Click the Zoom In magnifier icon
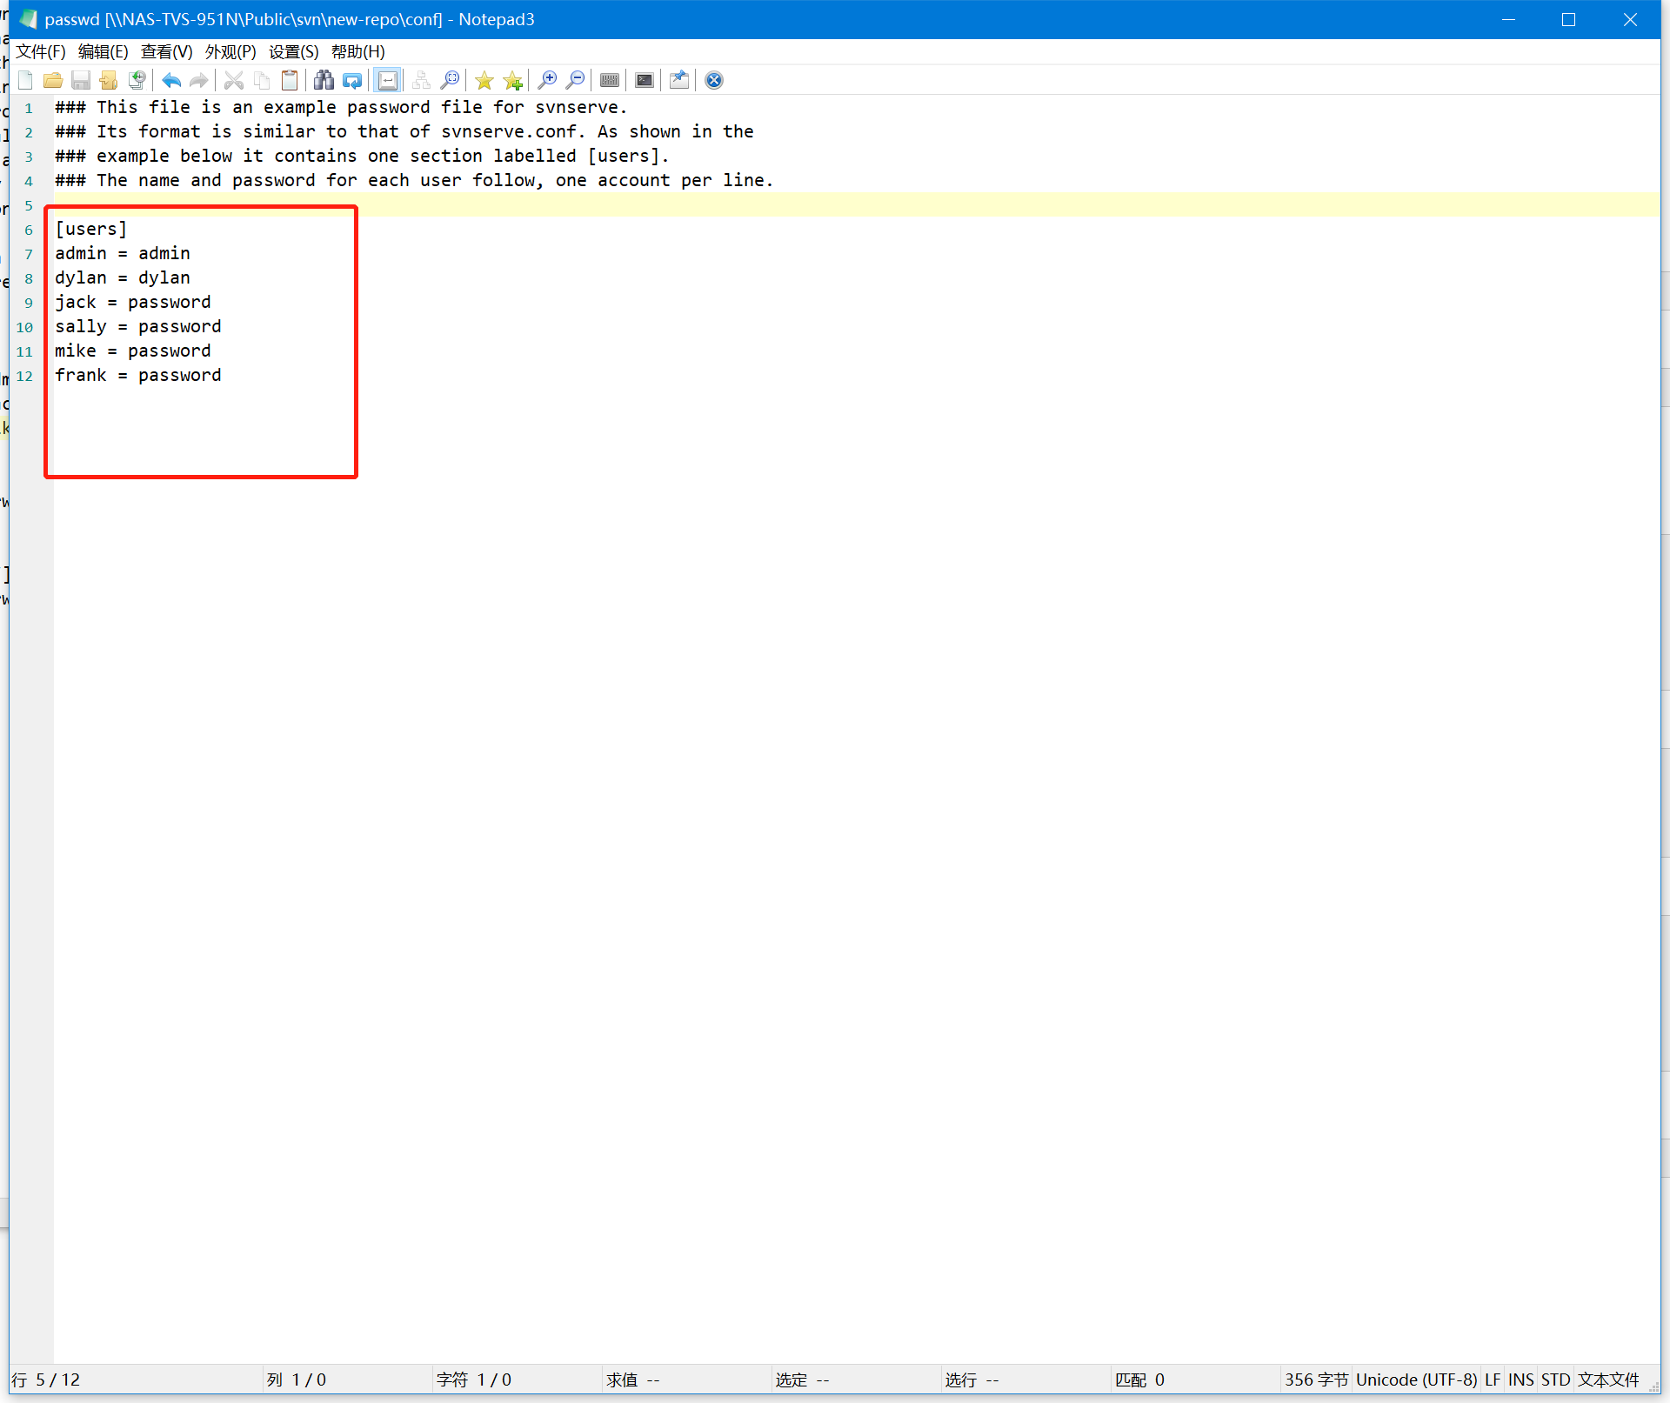 (547, 81)
